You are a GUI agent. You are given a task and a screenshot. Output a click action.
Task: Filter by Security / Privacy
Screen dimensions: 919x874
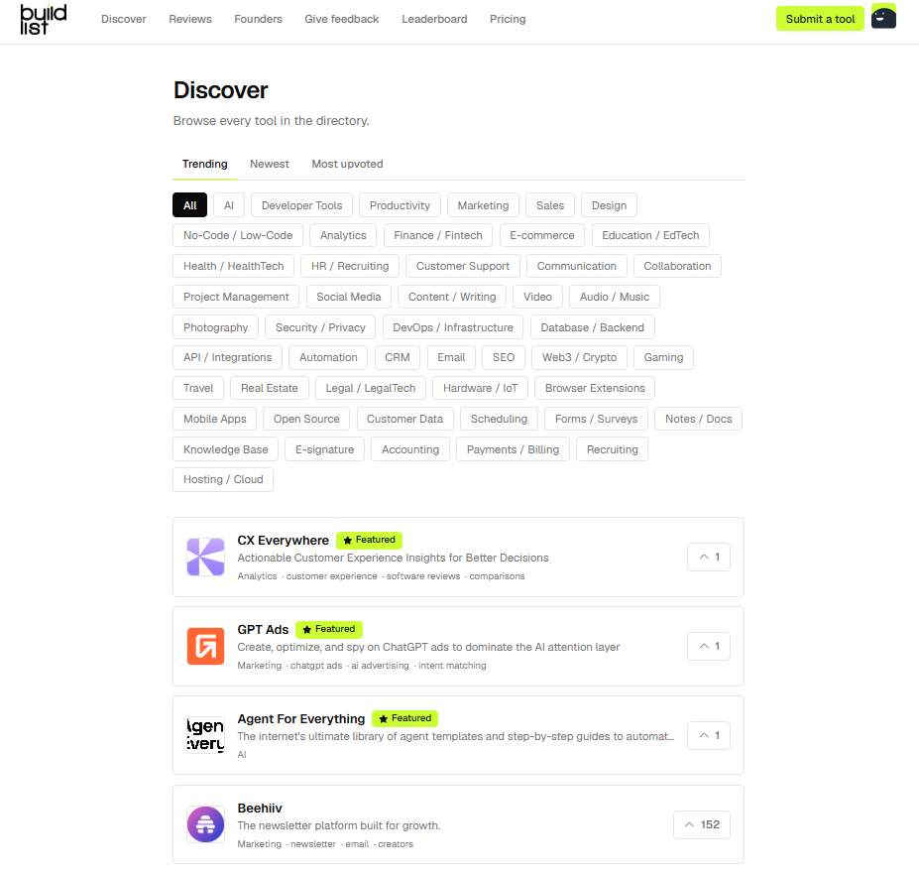coord(320,327)
